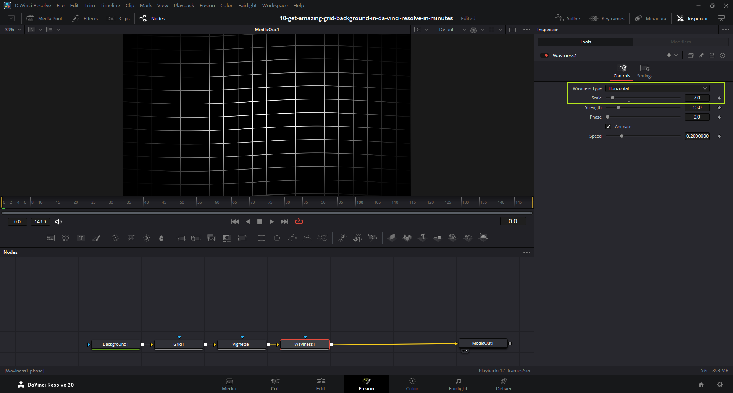Click the Rectangle mask tool
Screen dimensions: 733x393
pyautogui.click(x=262, y=238)
